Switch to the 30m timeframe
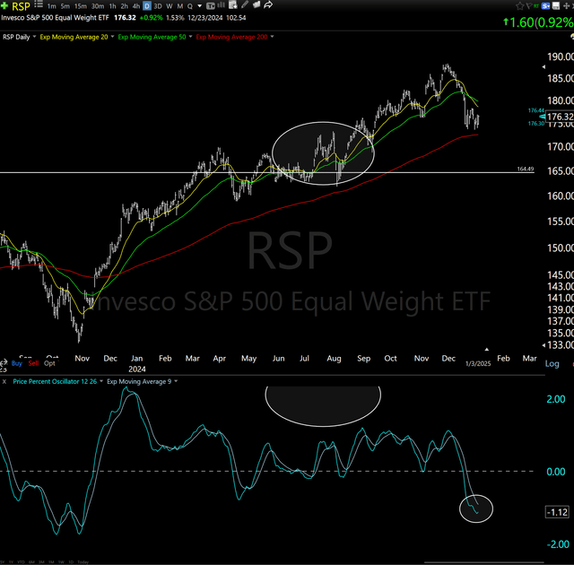574x565 pixels. [98, 6]
